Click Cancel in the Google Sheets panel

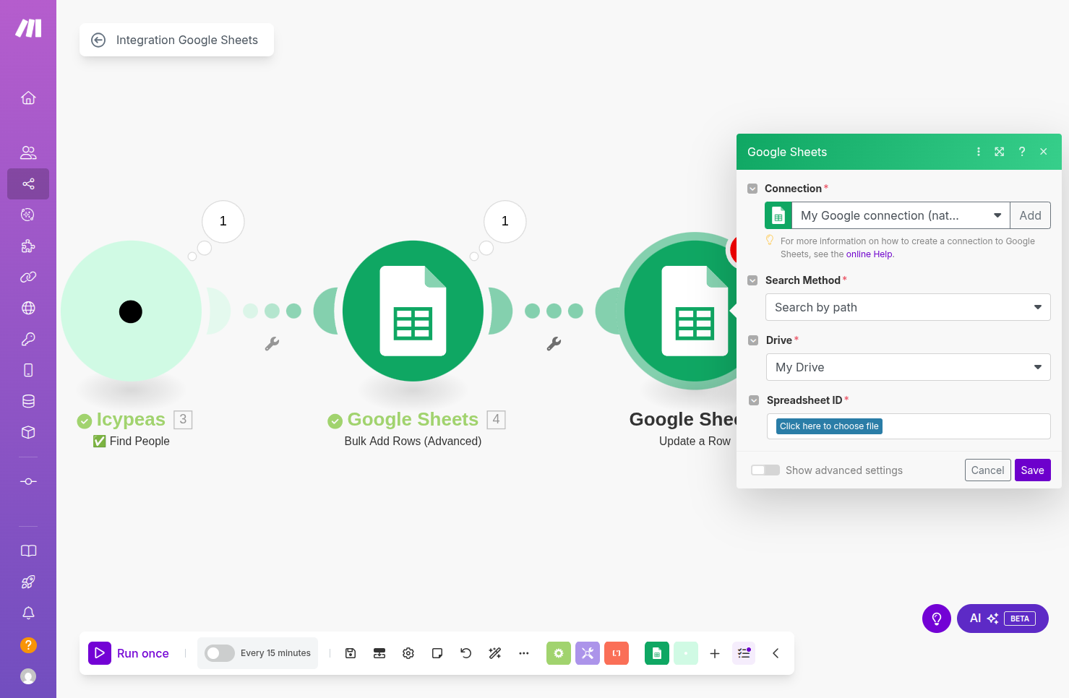coord(987,470)
